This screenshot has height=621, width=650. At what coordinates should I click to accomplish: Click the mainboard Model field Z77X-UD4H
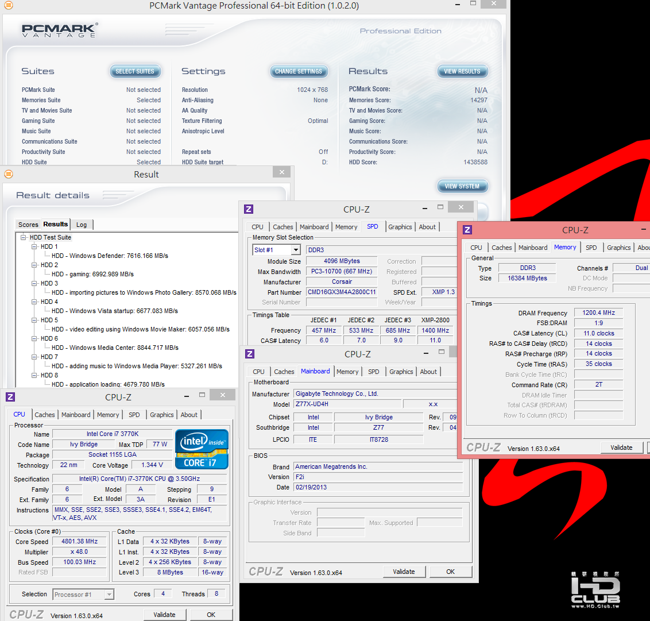(x=348, y=404)
